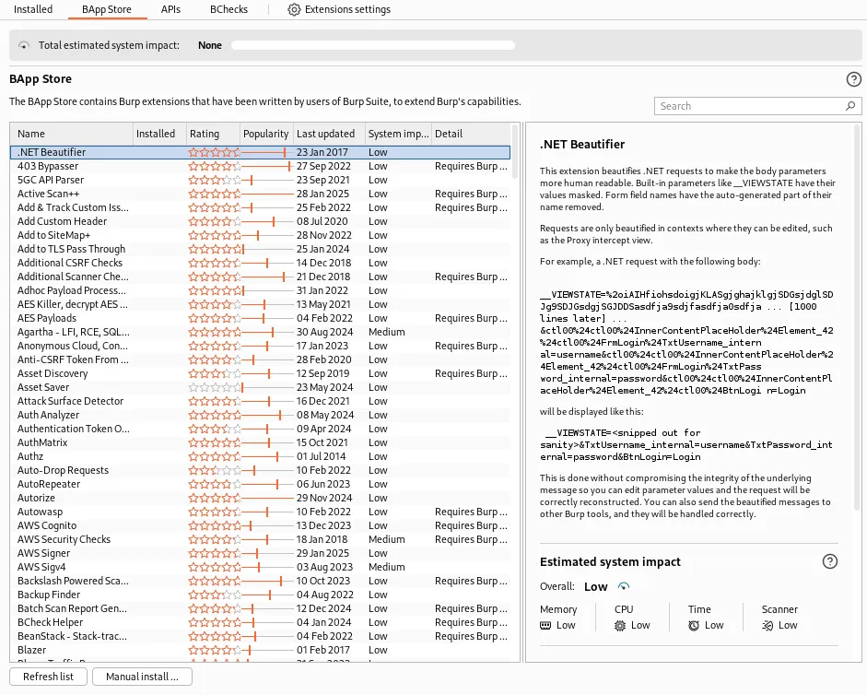Screen dimensions: 867x695
Task: Click the Scanner impact icon
Action: coord(767,625)
